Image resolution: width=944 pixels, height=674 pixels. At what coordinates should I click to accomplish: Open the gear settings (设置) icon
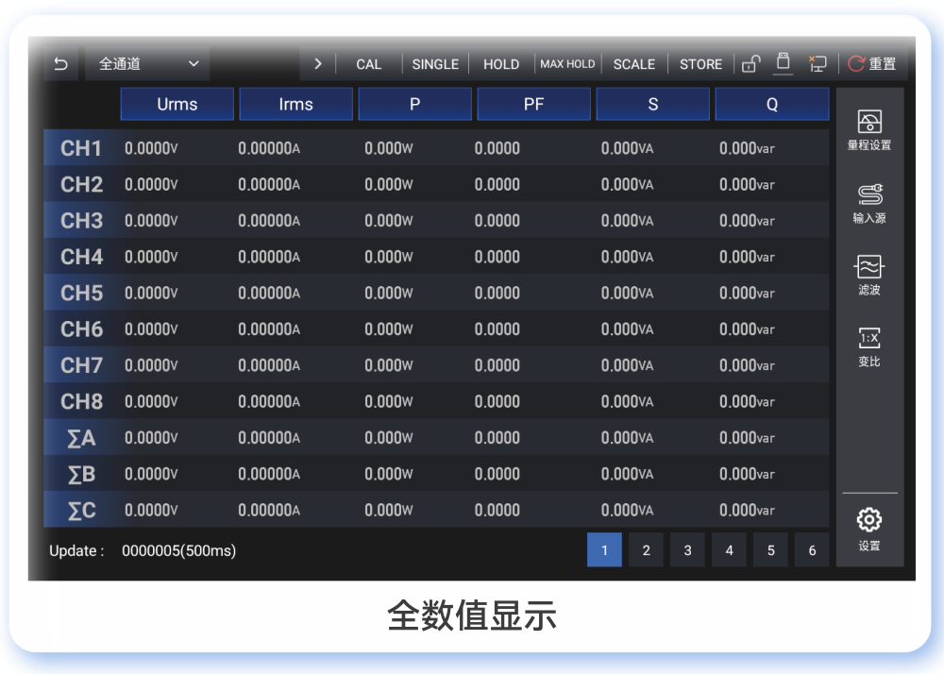pos(868,527)
